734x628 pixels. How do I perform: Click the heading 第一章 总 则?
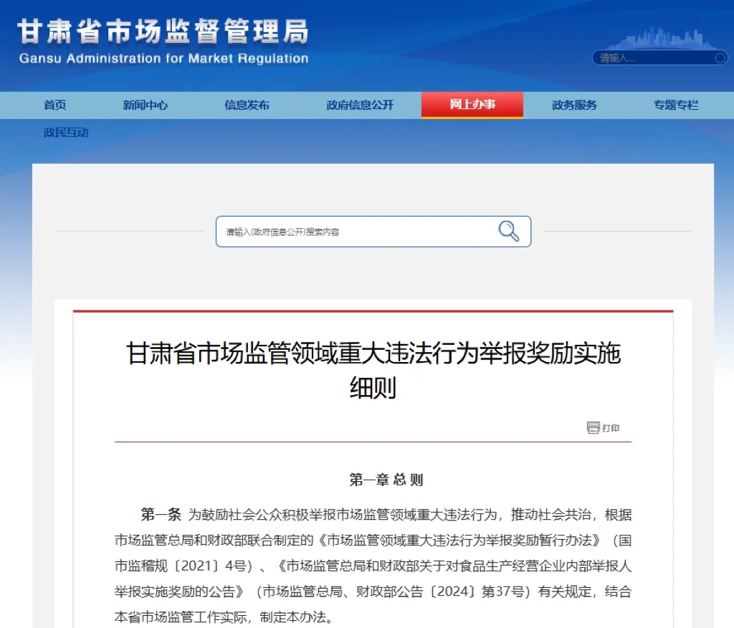(386, 480)
